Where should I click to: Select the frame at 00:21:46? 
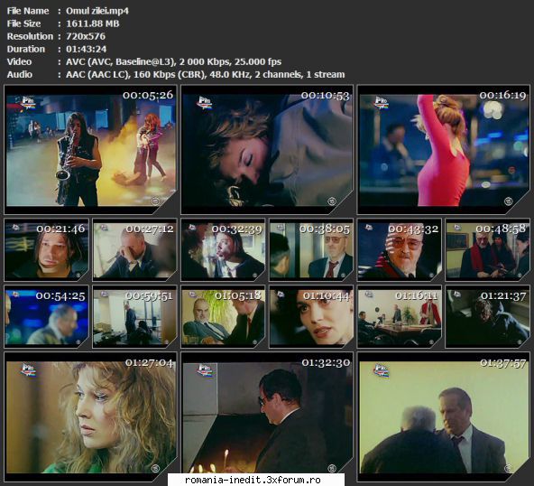point(46,250)
